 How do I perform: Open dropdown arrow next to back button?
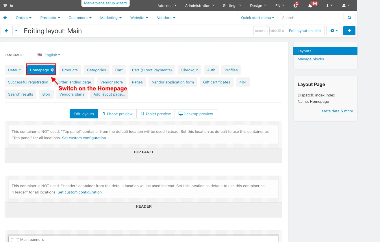16,31
